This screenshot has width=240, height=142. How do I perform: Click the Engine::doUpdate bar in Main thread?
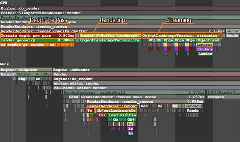[x=26, y=70]
